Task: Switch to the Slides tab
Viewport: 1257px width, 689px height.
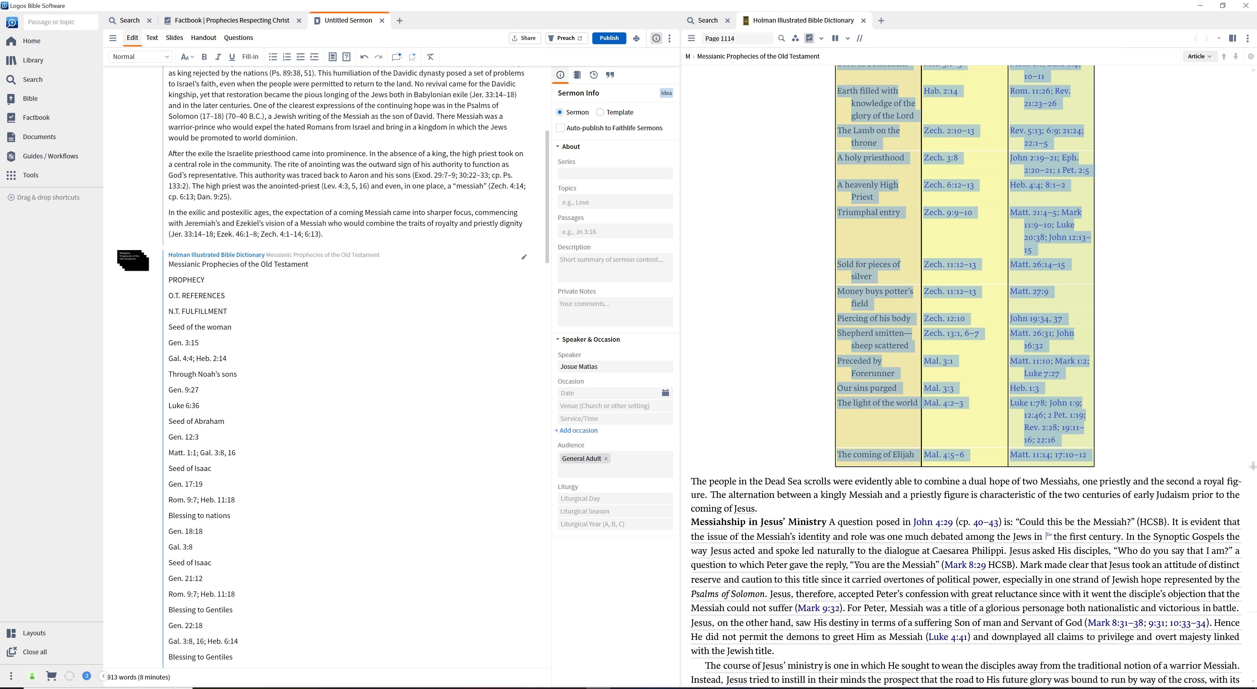Action: click(x=174, y=38)
